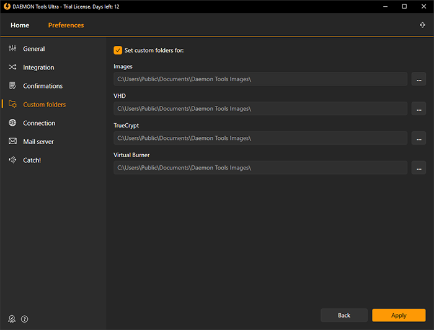Viewport: 434px width, 330px height.
Task: Click the General sliders icon
Action: 12,48
